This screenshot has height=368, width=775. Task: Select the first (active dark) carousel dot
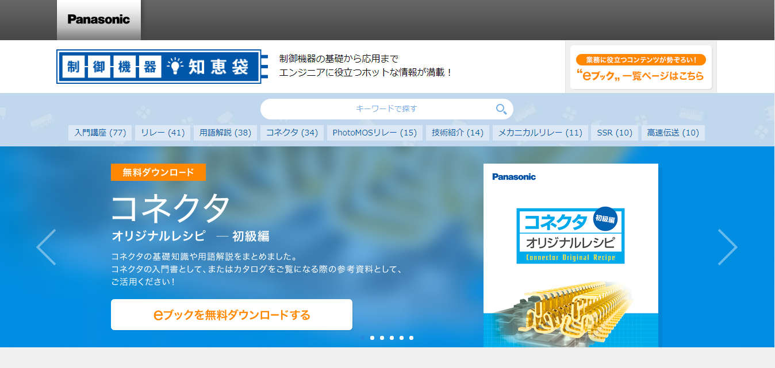point(362,338)
